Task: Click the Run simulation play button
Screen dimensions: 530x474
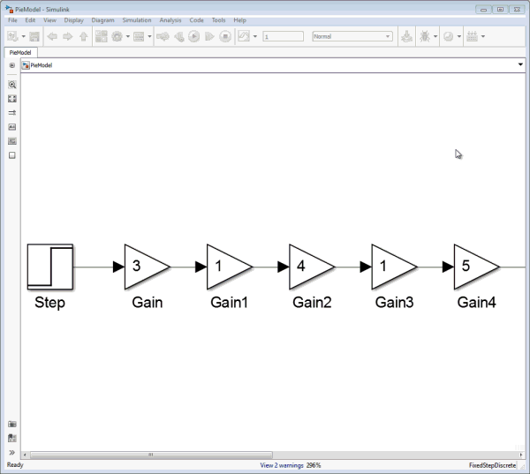Action: [194, 36]
